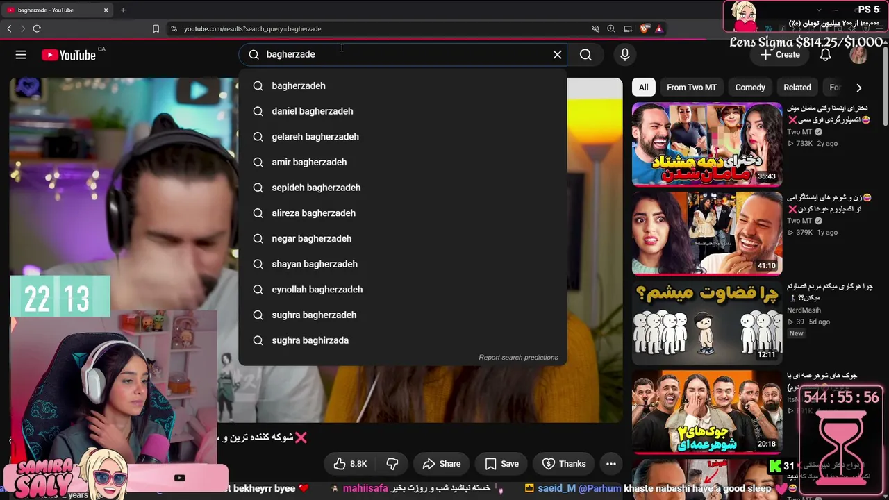
Task: Click the magnifier icon beside 'amir bagherzadeh'
Action: point(258,162)
